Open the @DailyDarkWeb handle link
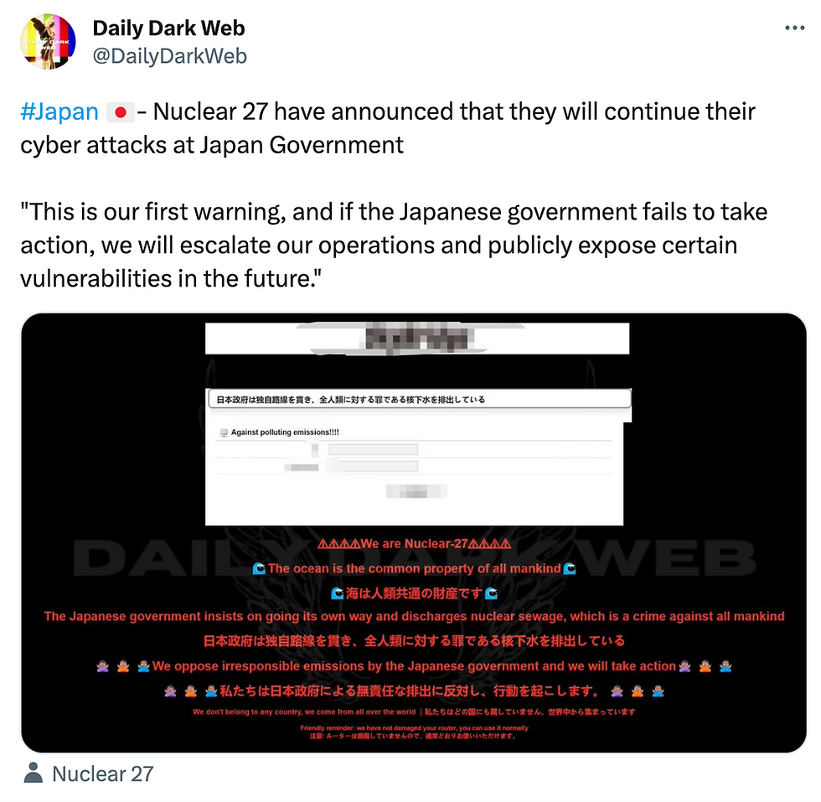The height and width of the screenshot is (802, 821). 169,56
